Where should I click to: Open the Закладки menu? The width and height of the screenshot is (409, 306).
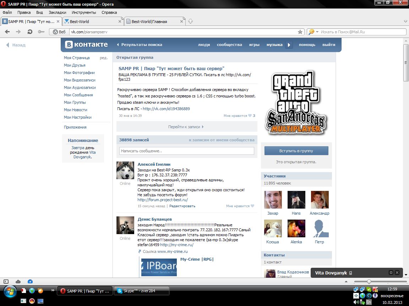[58, 12]
